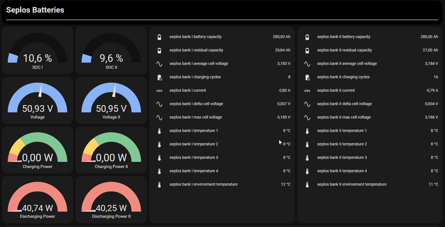Click battery-sync icon for bank II charging cycles

[307, 77]
